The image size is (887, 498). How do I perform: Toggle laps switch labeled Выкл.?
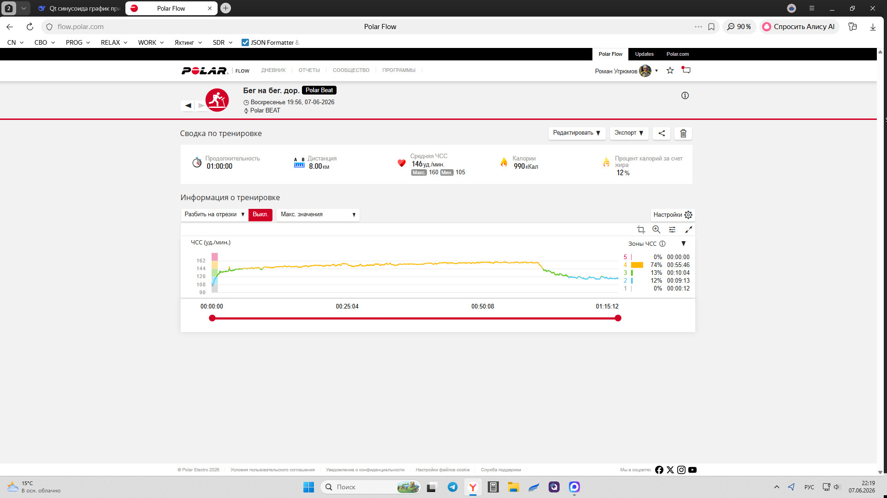260,215
